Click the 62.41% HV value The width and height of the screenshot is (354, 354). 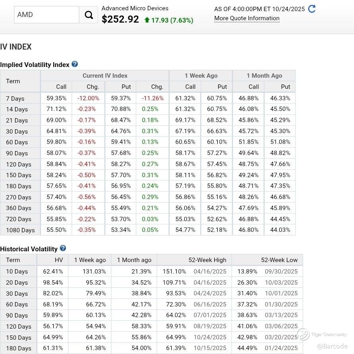[x=53, y=272]
